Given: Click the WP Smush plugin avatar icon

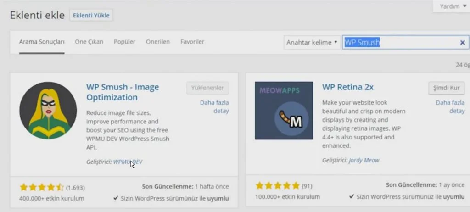Looking at the screenshot, I should click(x=48, y=111).
